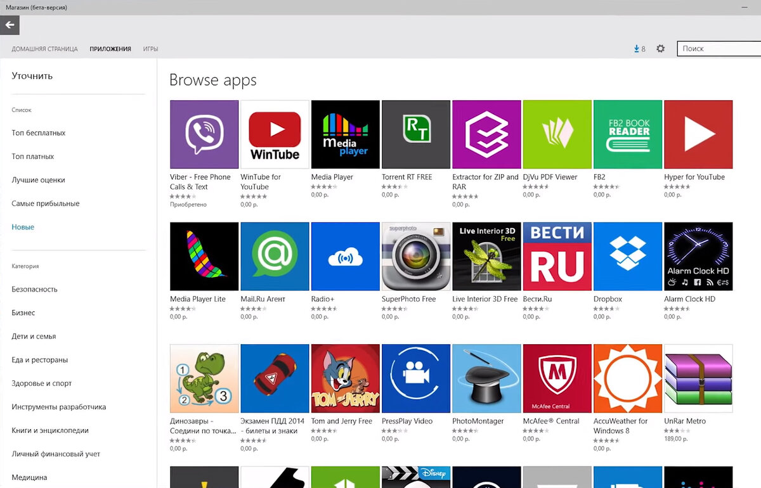Show the Лучшие оценки list

38,180
